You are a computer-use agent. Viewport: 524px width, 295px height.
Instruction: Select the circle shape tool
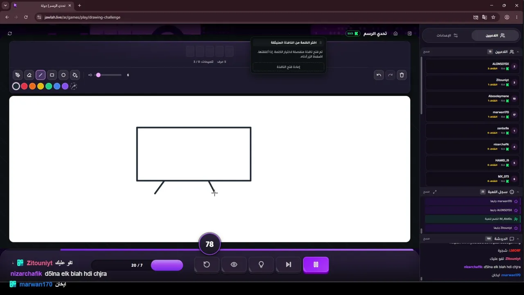(63, 75)
